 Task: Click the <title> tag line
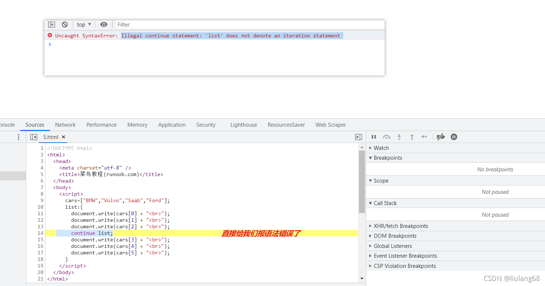(x=111, y=174)
